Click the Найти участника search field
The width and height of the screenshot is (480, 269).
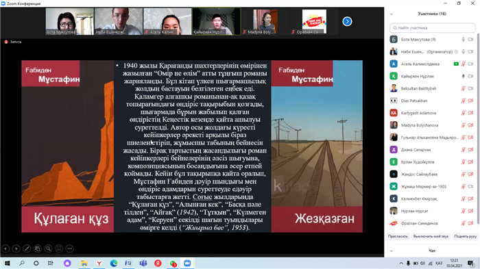click(x=432, y=28)
